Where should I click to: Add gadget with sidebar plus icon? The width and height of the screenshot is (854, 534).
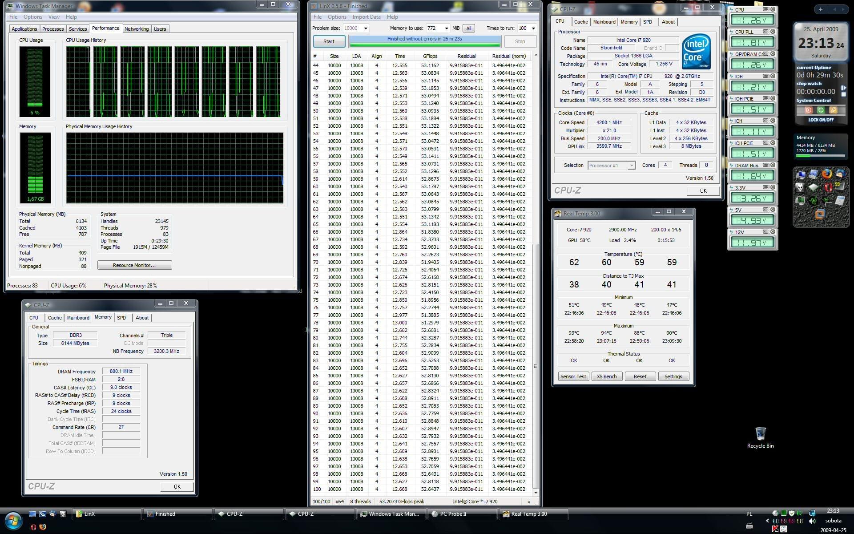(821, 9)
